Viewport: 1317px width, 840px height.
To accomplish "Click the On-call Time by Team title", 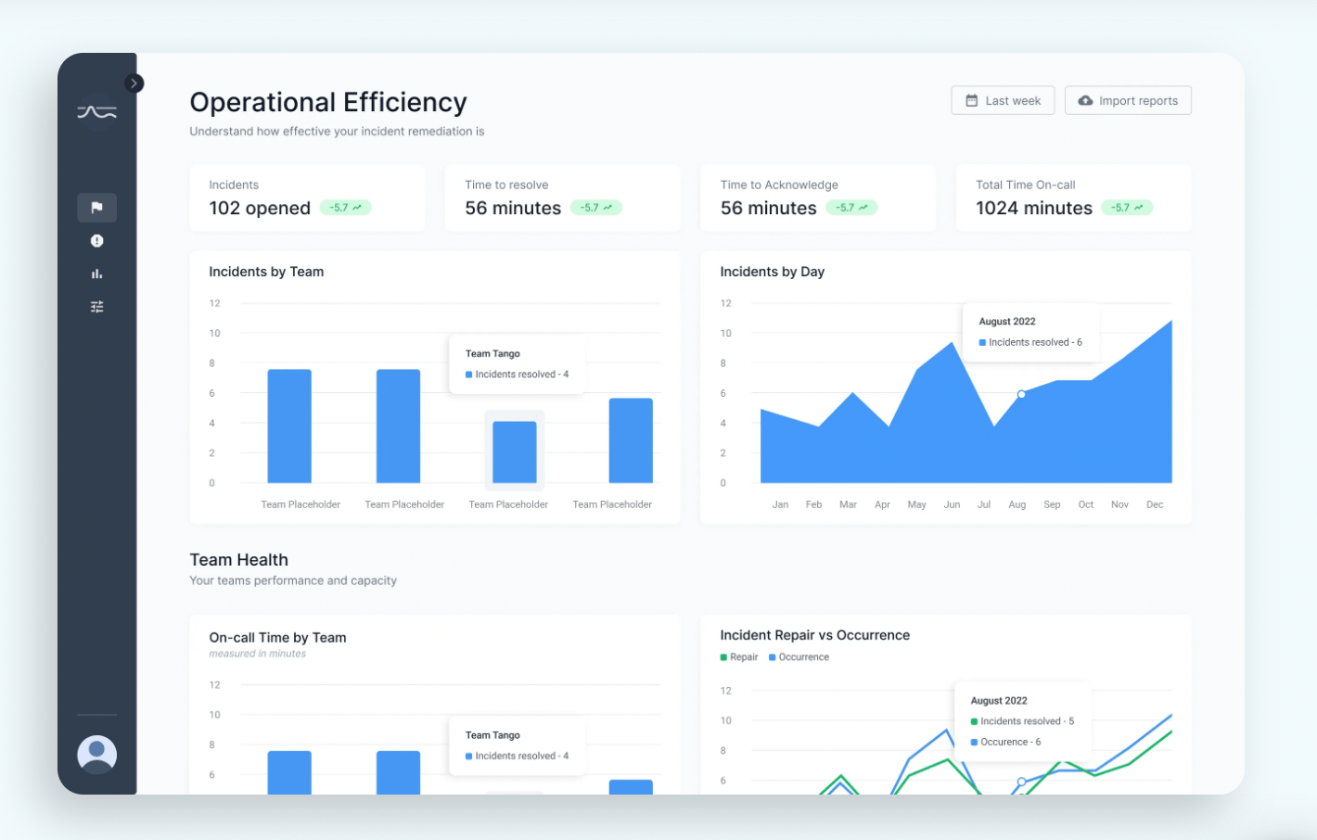I will (x=277, y=638).
